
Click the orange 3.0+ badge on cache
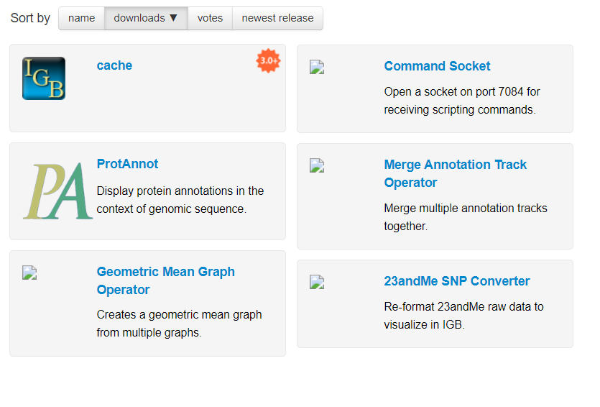[x=268, y=61]
